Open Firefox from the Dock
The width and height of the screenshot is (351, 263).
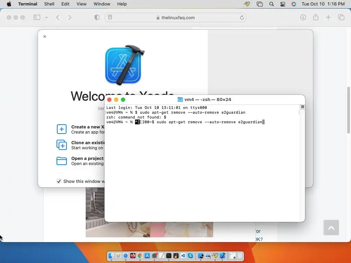pyautogui.click(x=133, y=255)
